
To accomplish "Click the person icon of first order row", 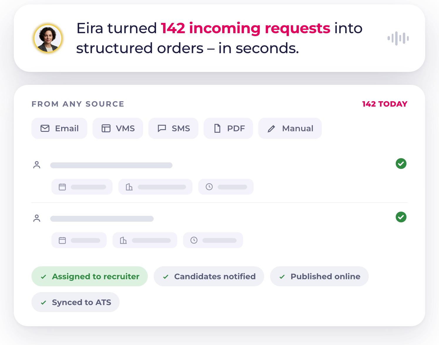I will (37, 165).
